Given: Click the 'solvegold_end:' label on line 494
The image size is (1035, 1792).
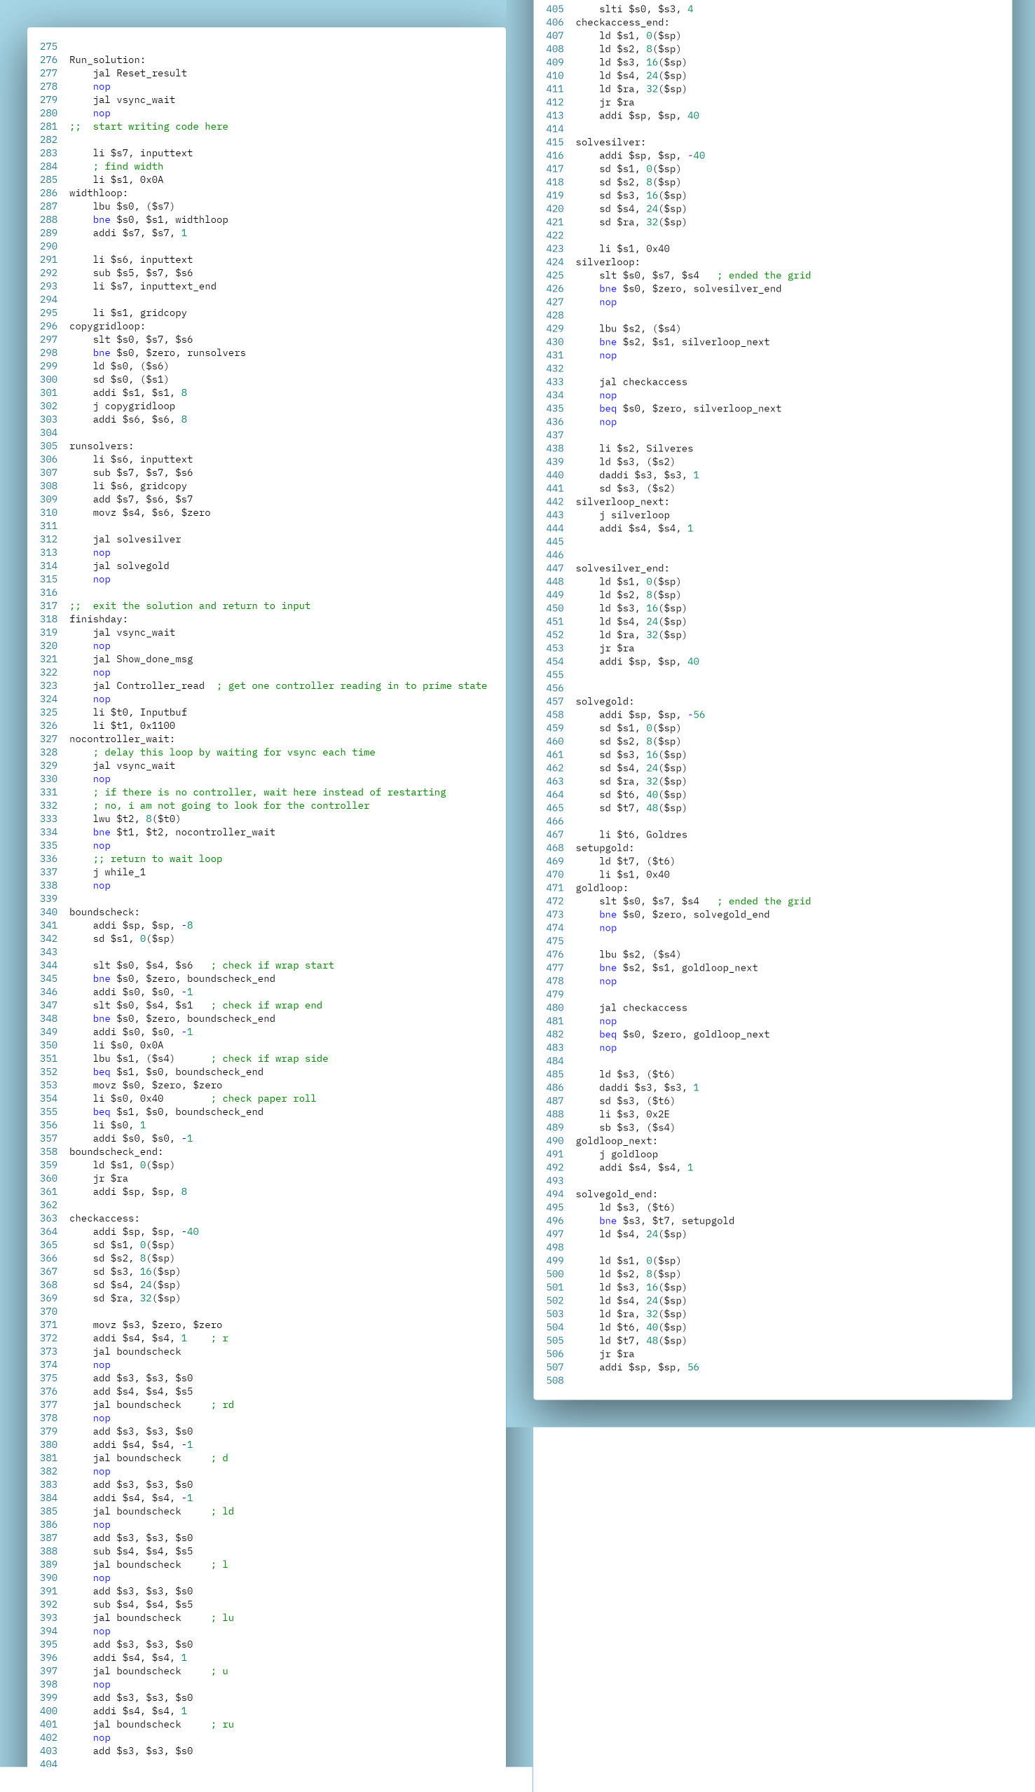Looking at the screenshot, I should click(617, 1194).
